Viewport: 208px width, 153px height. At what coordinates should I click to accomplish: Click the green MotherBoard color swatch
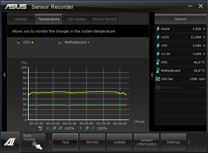pos(88,42)
